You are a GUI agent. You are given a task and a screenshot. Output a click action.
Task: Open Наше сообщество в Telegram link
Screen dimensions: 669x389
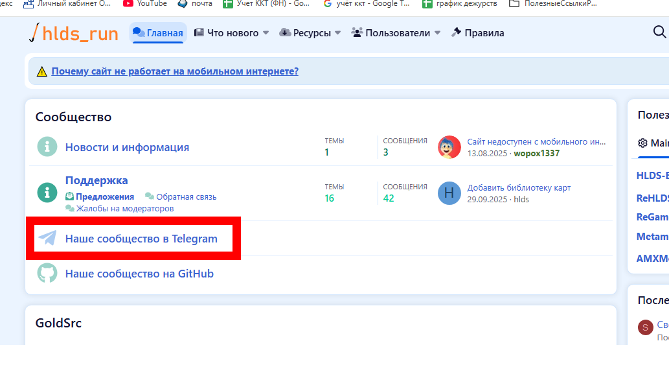pos(141,239)
